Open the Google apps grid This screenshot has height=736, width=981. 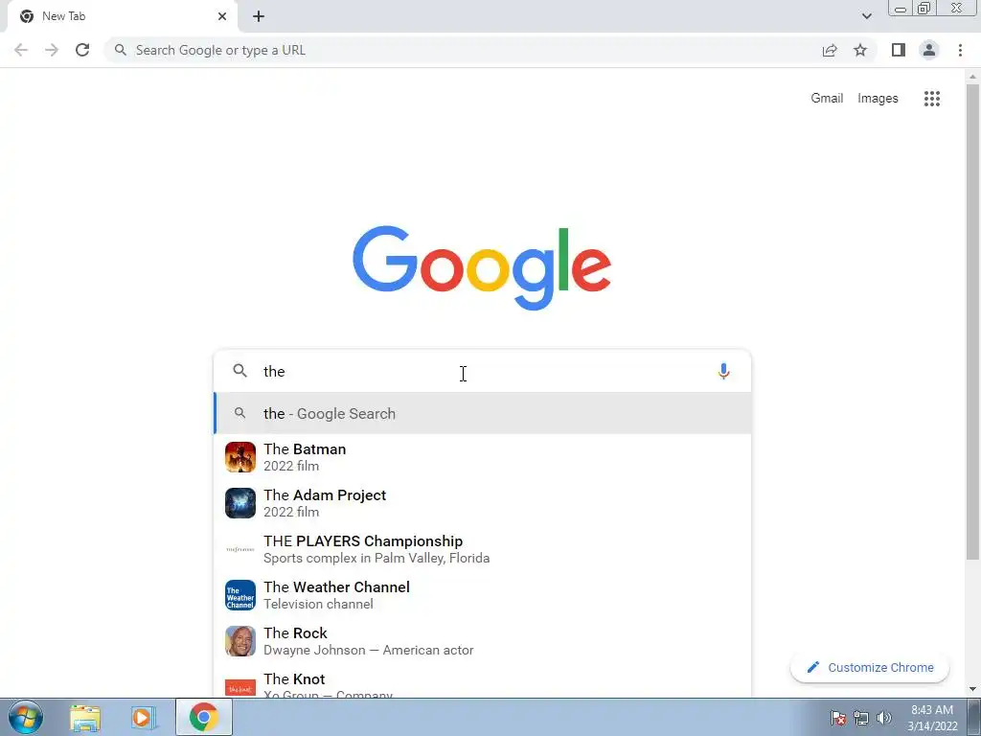tap(931, 99)
